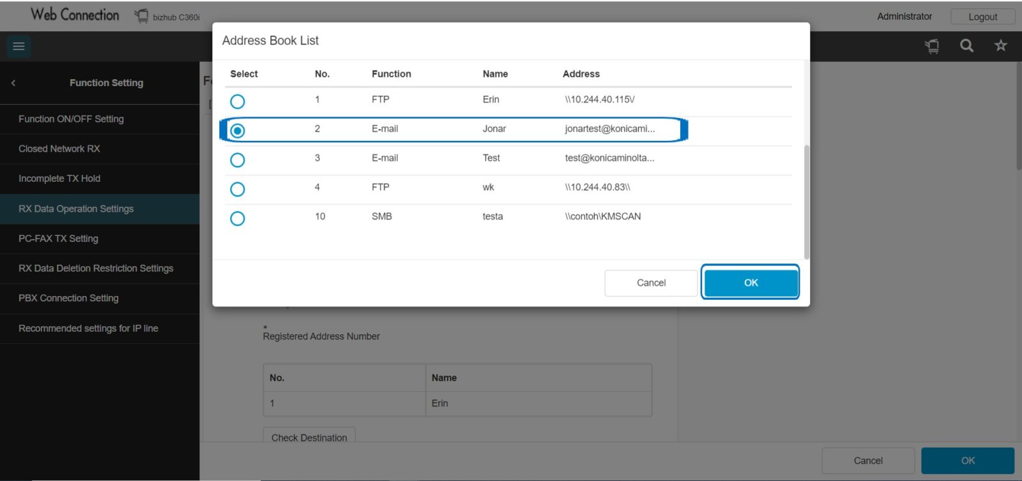
Task: Pick the testa SMB radio button
Action: (238, 219)
